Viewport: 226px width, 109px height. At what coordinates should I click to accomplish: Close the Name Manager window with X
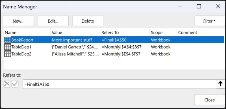tap(218, 6)
